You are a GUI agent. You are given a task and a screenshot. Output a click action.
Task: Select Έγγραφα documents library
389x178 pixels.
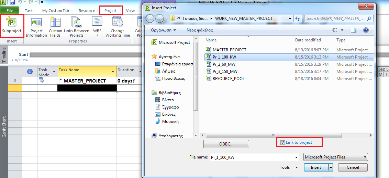tap(167, 107)
